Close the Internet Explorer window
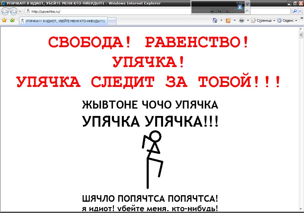This screenshot has height=213, width=304. tap(300, 3)
